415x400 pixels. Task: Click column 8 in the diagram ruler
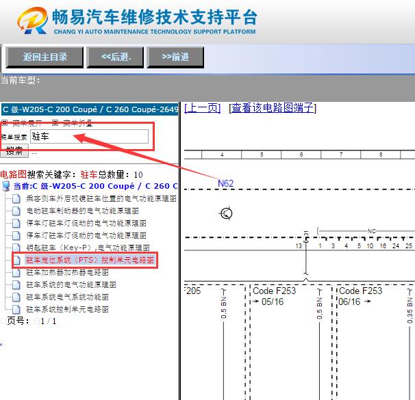click(380, 155)
